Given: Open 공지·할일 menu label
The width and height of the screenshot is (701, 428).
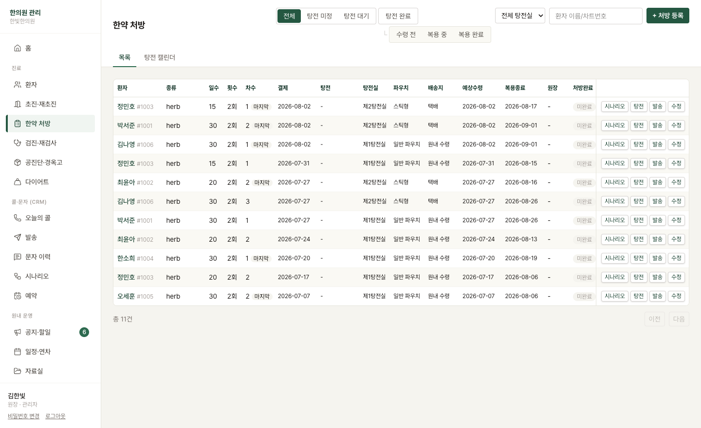Looking at the screenshot, I should click(38, 332).
